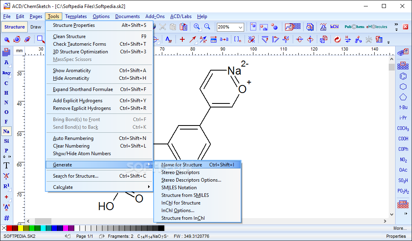Image resolution: width=412 pixels, height=241 pixels.
Task: Choose SMILES Notation
Action: (197, 188)
